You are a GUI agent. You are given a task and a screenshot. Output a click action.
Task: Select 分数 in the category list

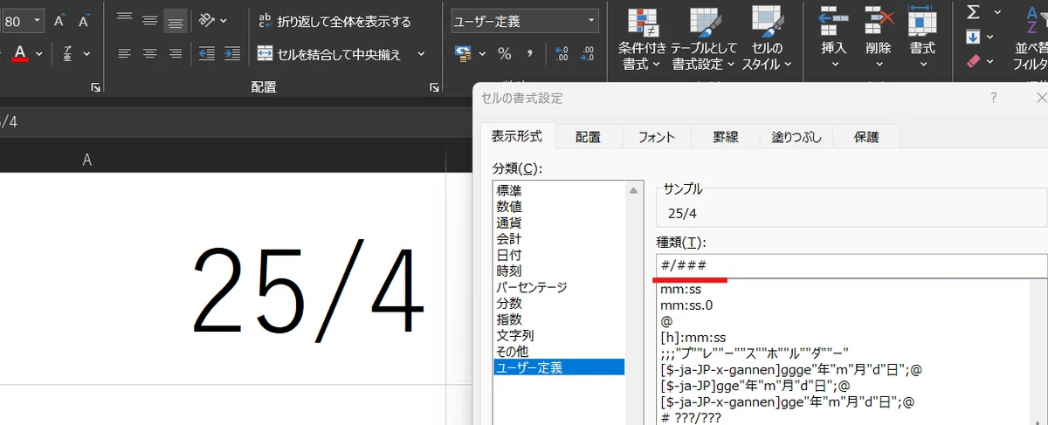click(559, 303)
